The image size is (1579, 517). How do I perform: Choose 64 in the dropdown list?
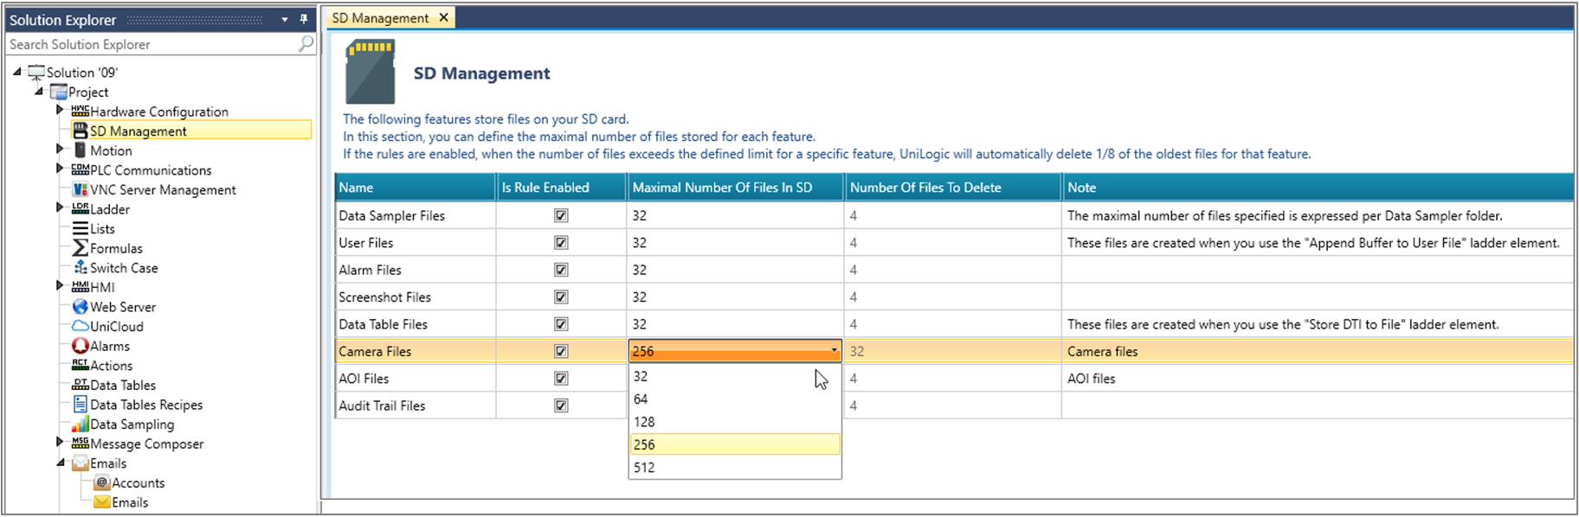(x=641, y=399)
